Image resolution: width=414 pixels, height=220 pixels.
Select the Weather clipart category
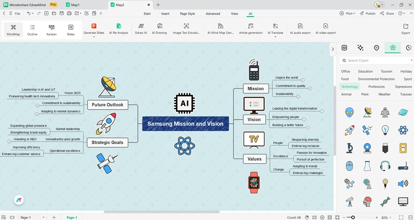tap(384, 94)
